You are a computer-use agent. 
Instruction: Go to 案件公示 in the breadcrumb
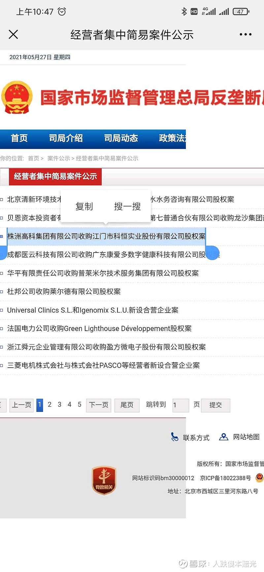[x=58, y=158]
